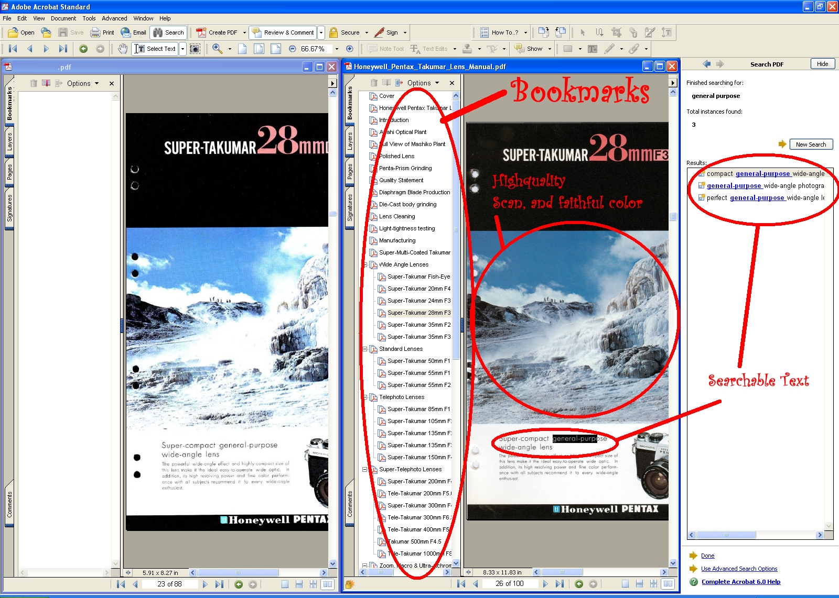Viewport: 839px width, 598px height.
Task: Select the Text Edits tool
Action: click(x=429, y=49)
